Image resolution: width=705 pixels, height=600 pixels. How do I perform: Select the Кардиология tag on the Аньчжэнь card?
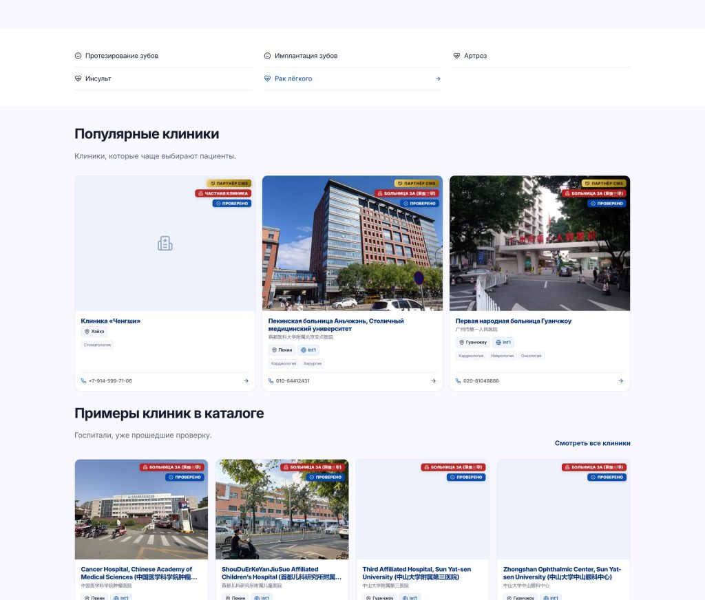click(x=284, y=363)
